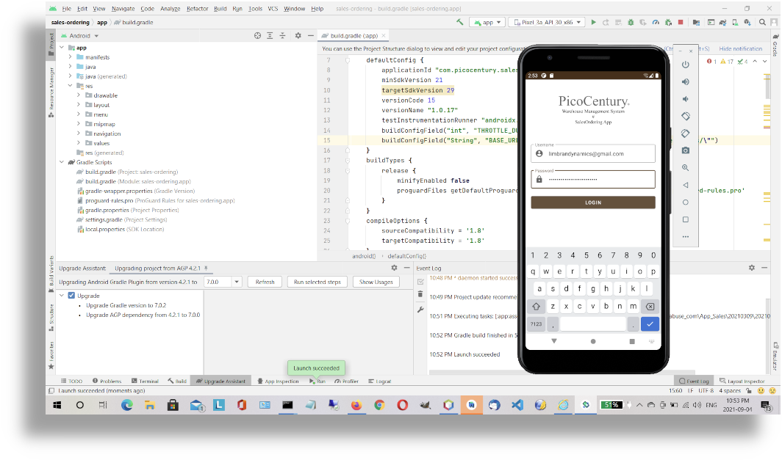The width and height of the screenshot is (782, 460).
Task: Open the Profiler tool window tab
Action: click(x=347, y=381)
